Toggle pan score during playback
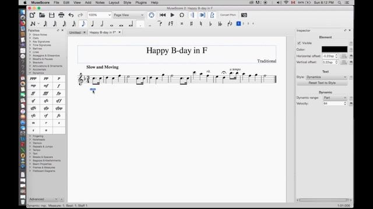Image resolution: width=373 pixels, height=209 pixels. (x=202, y=15)
